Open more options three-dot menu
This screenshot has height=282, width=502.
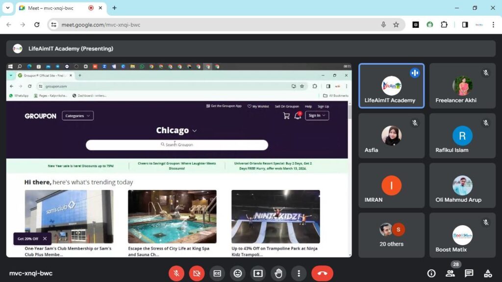[x=299, y=273]
